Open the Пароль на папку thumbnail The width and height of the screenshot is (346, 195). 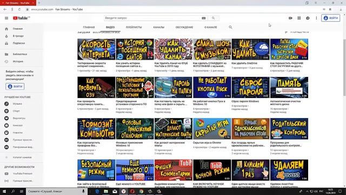click(174, 88)
